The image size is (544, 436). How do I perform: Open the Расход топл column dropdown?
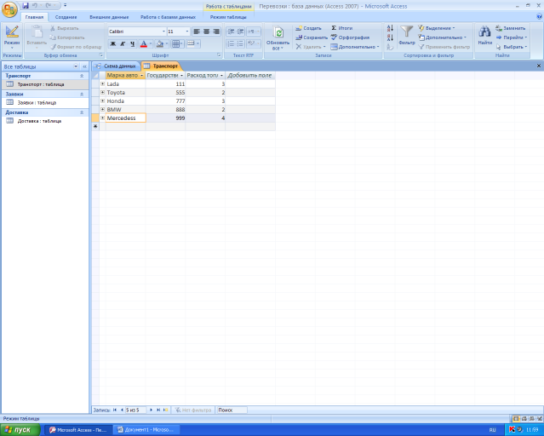tap(221, 75)
